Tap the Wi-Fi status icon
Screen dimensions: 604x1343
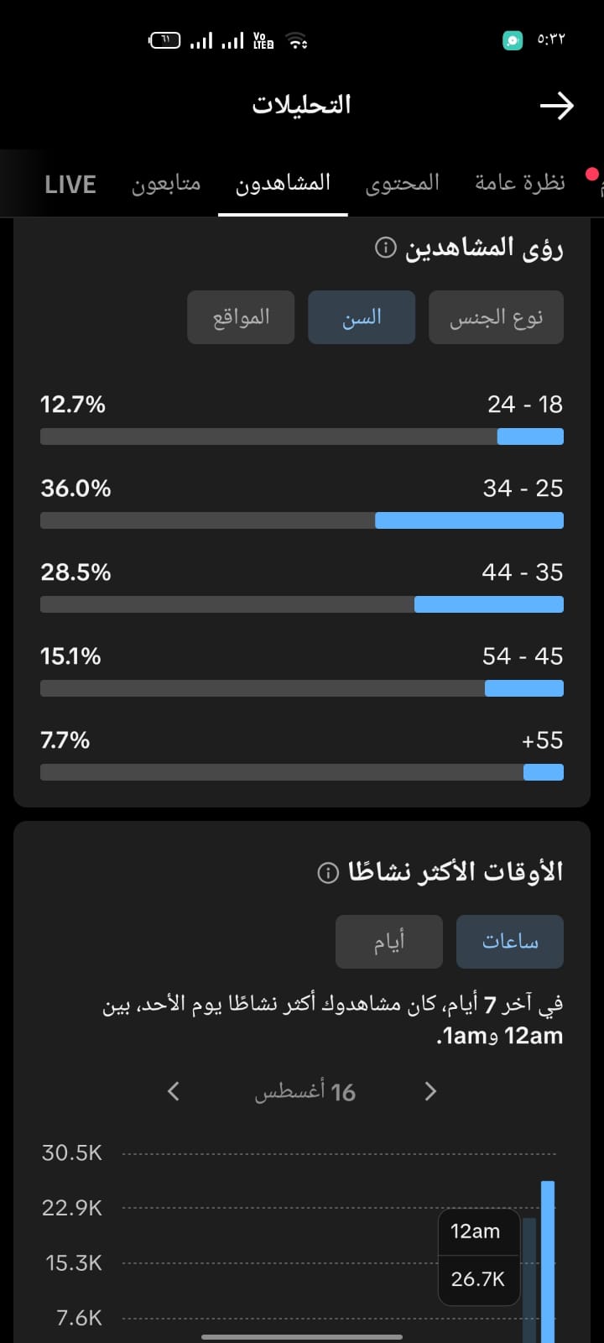coord(297,40)
